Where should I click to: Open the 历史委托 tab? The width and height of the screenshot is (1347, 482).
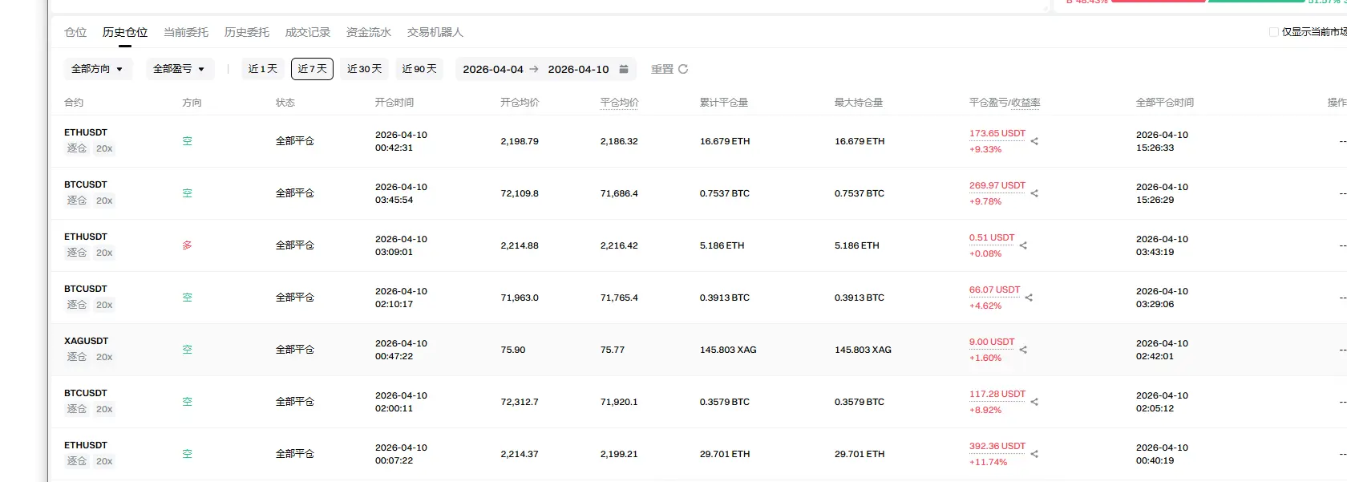(247, 32)
